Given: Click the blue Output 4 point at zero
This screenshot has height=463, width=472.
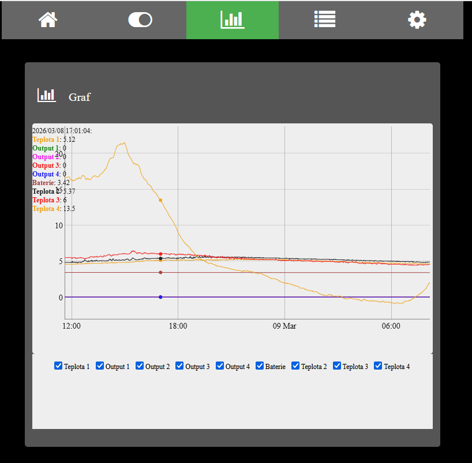Looking at the screenshot, I should (160, 297).
